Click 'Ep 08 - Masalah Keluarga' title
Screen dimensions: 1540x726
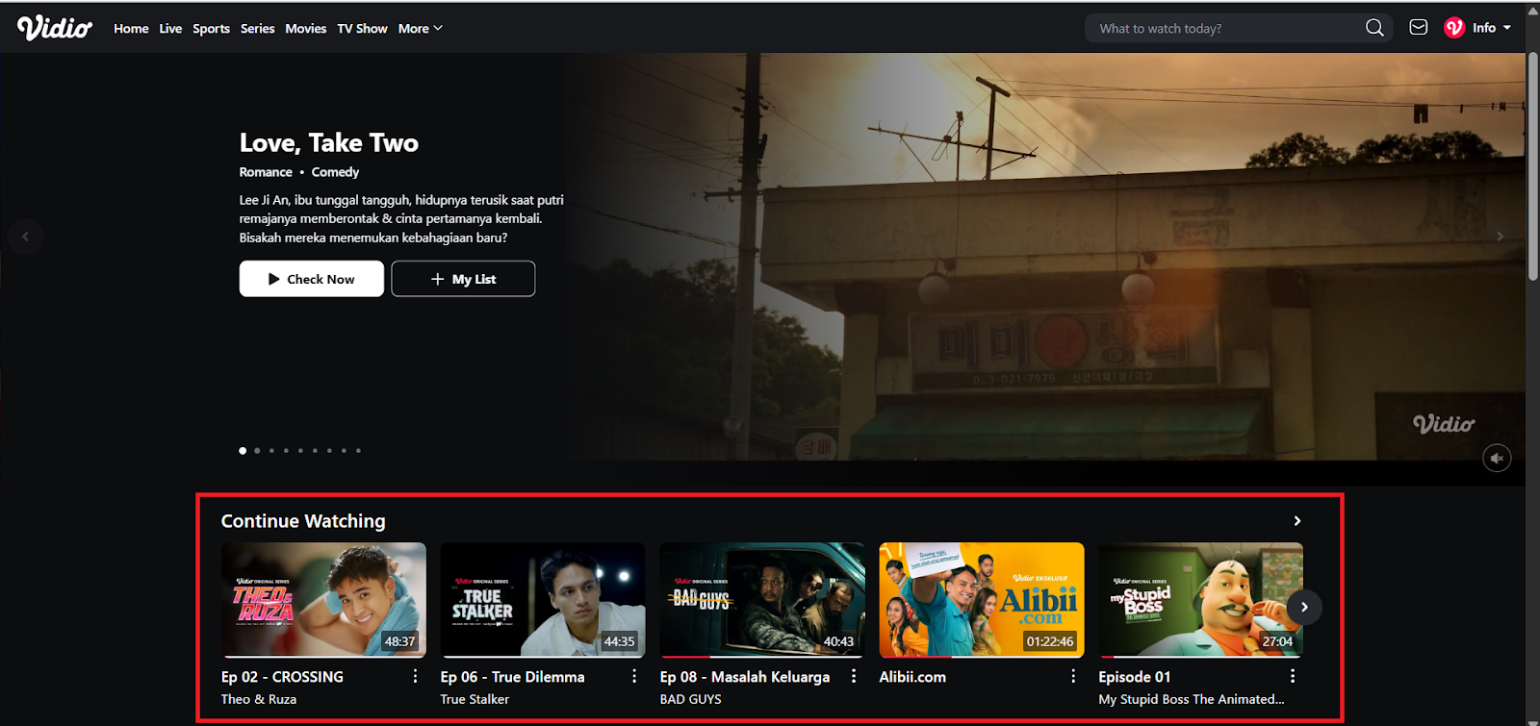[745, 677]
